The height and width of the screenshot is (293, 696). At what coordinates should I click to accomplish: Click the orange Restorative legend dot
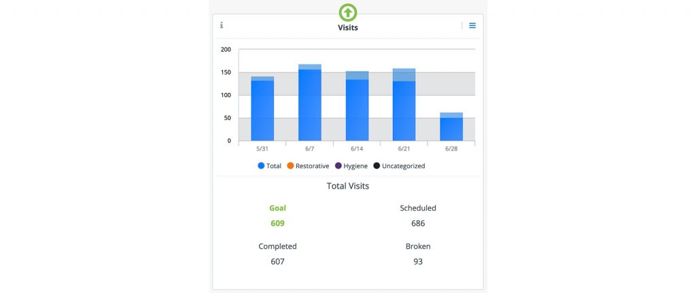(290, 165)
